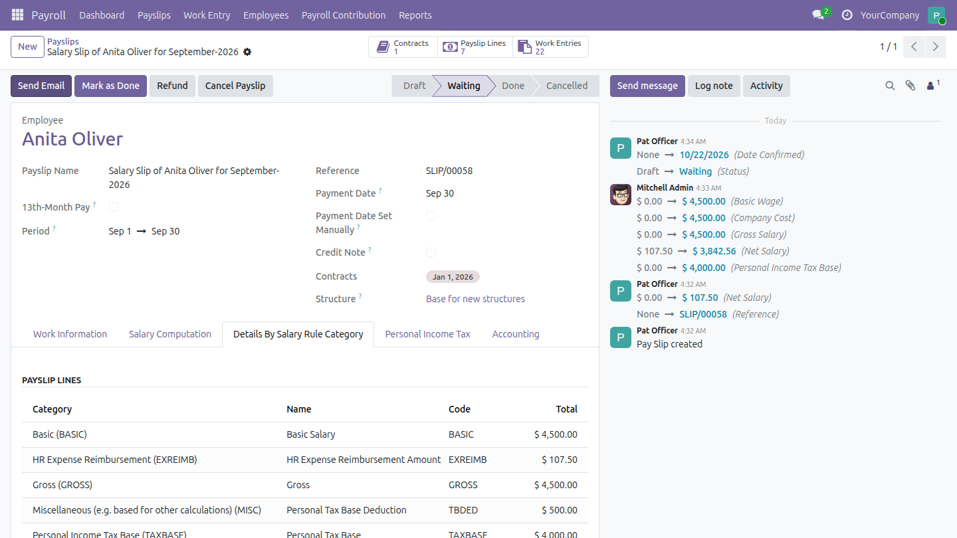Open the conversations chat icon
This screenshot has height=538, width=957.
point(818,15)
